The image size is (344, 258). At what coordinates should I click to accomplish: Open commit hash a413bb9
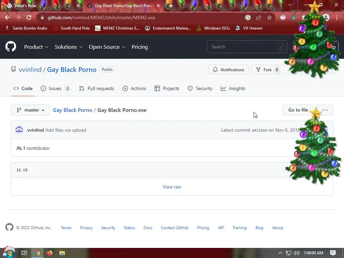pos(259,130)
